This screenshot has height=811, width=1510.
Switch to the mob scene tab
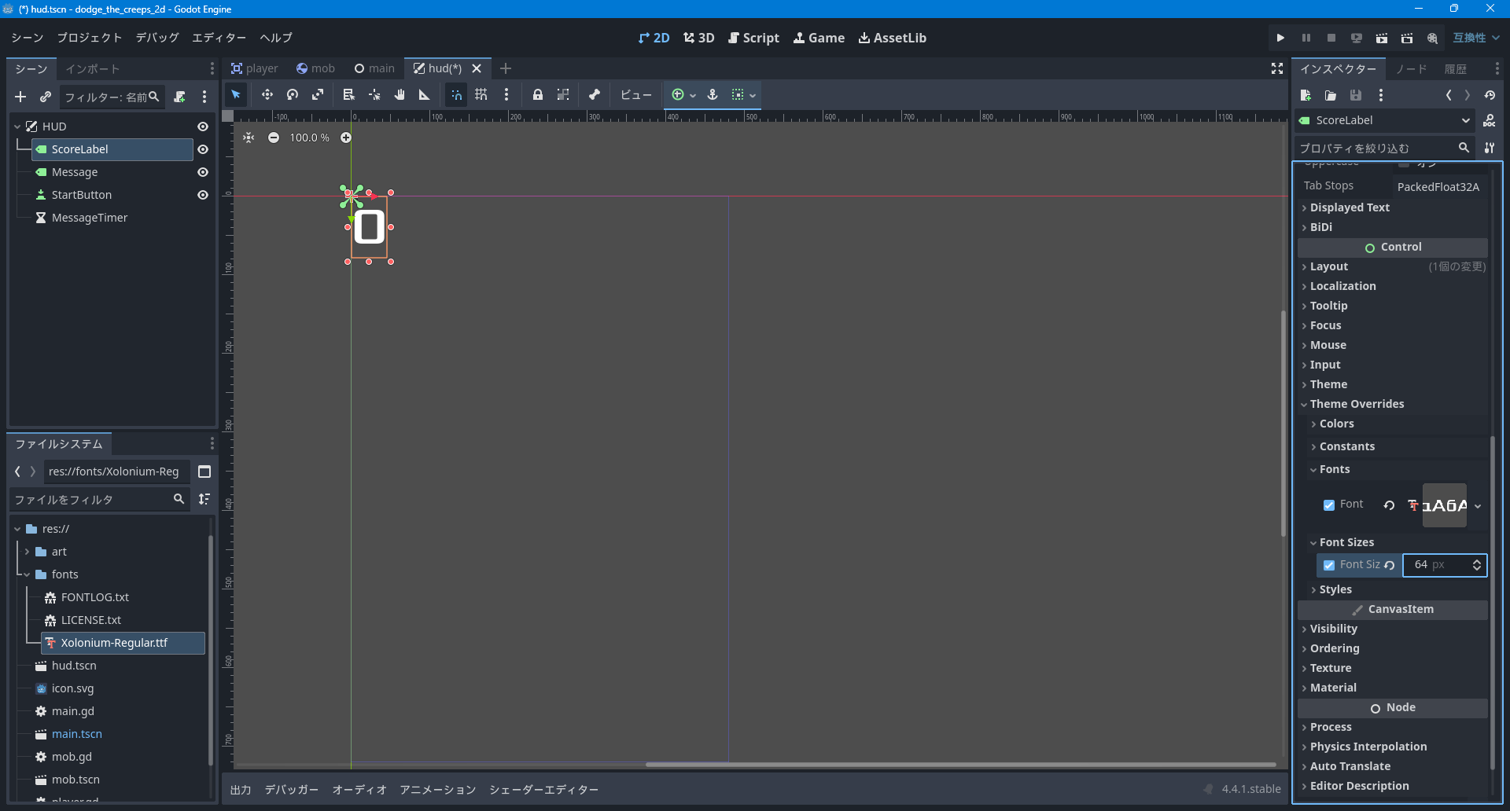point(315,68)
